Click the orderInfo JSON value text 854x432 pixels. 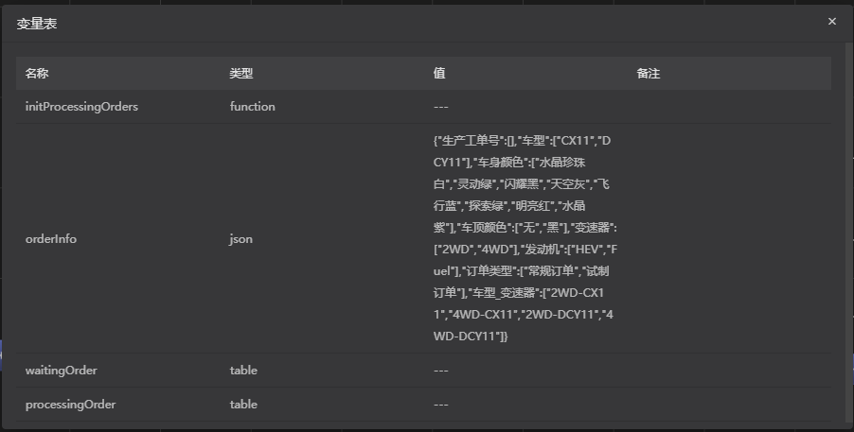click(525, 239)
